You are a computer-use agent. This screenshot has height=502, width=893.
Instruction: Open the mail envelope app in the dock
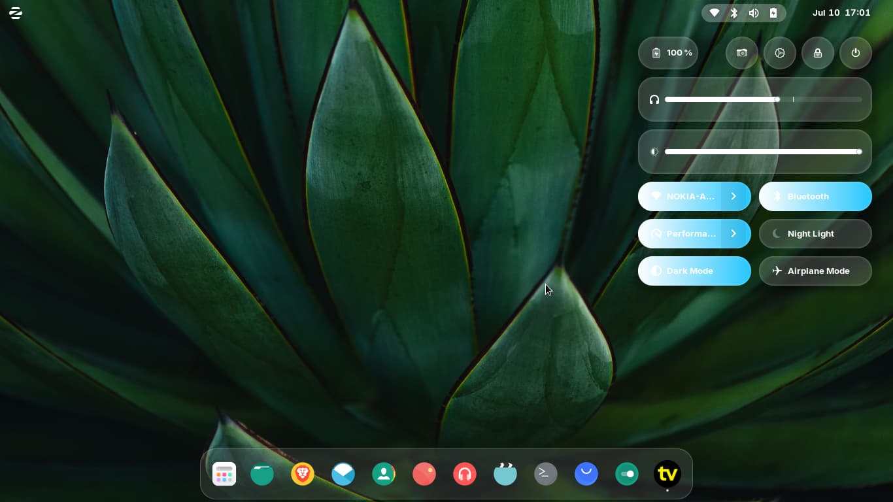(x=343, y=474)
